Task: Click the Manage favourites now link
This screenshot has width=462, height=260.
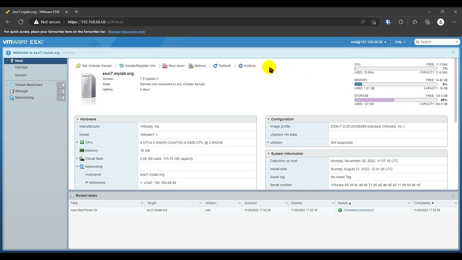Action: (126, 32)
